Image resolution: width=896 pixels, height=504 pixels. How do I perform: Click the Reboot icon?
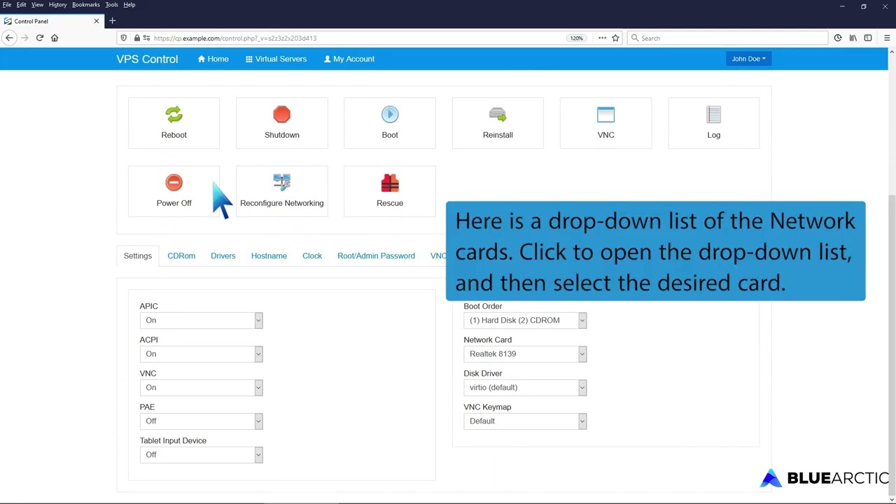click(174, 114)
